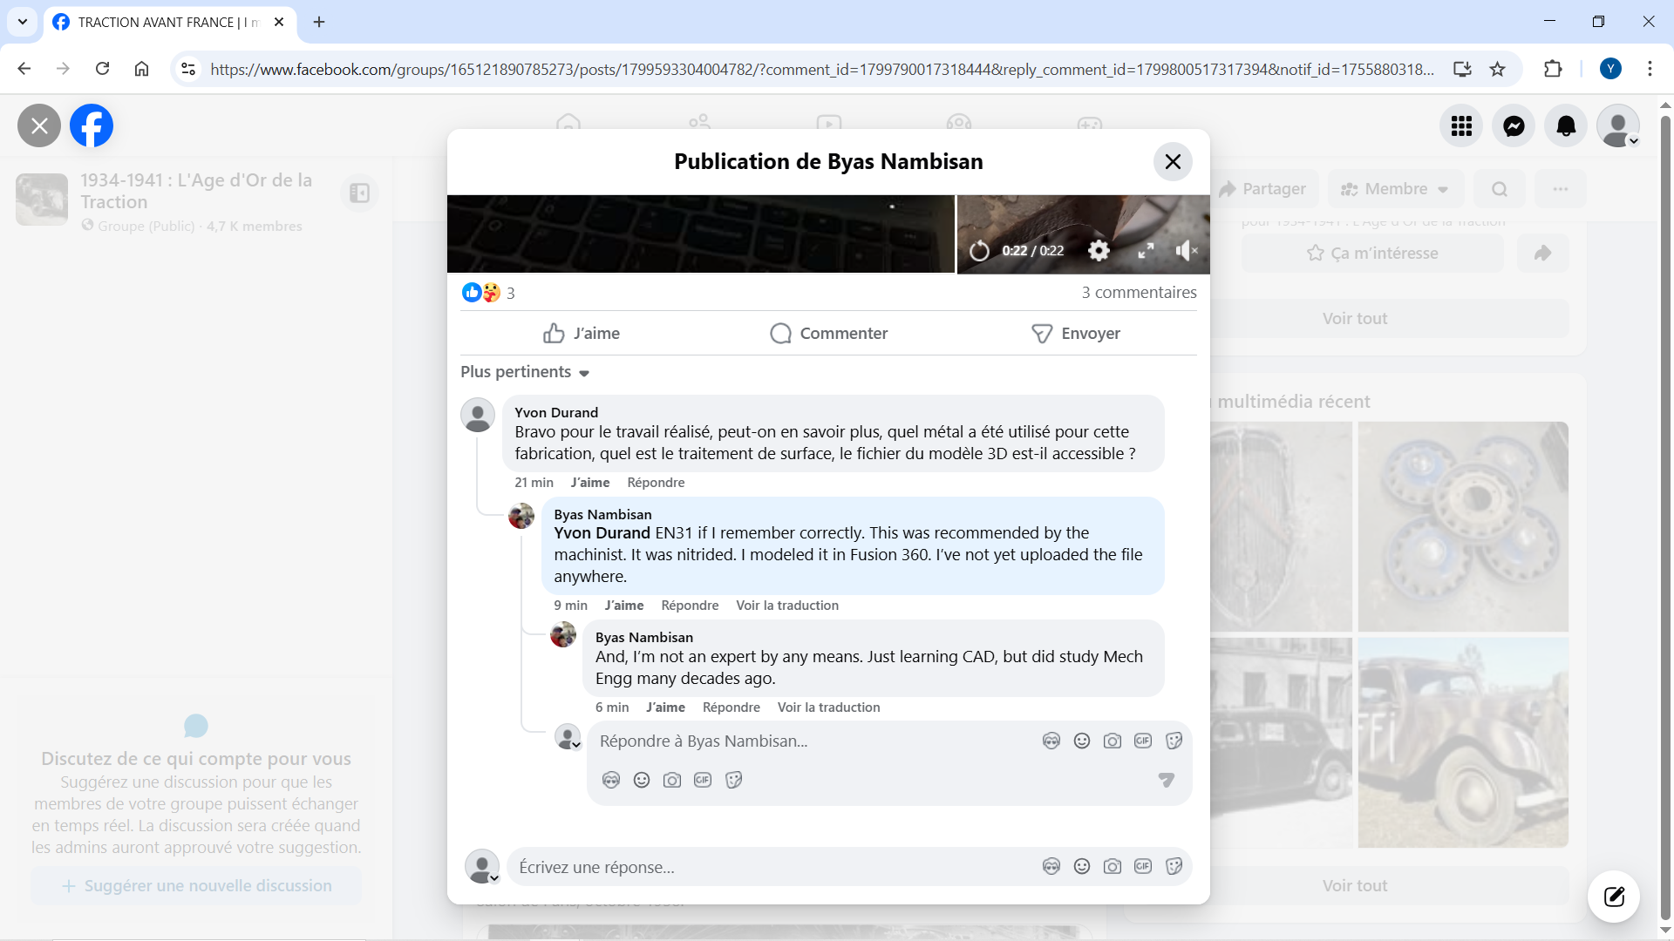Open account profile dropdown menu

click(1618, 126)
